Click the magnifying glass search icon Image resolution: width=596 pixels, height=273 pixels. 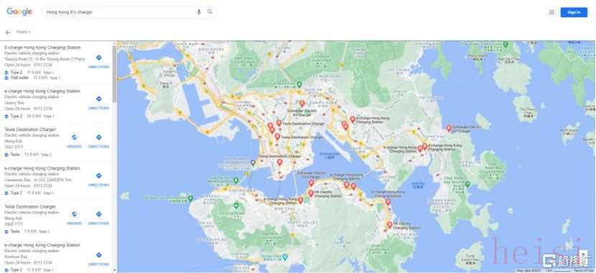coord(210,11)
